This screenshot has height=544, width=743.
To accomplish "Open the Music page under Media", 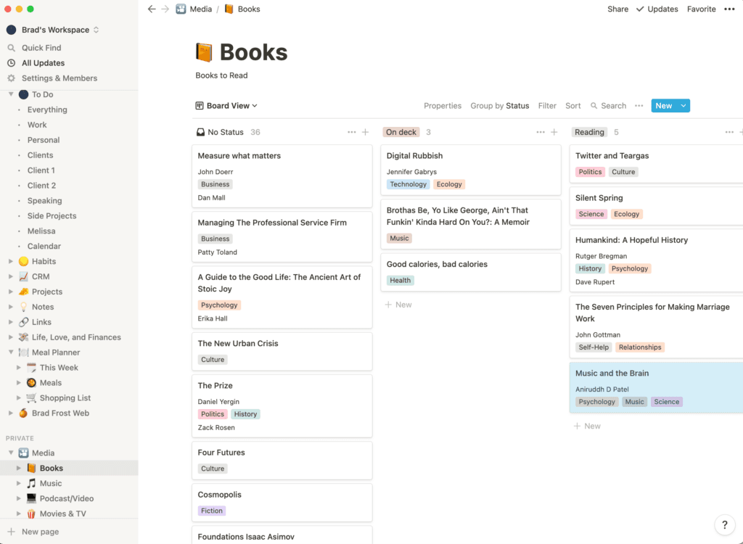I will tap(51, 483).
